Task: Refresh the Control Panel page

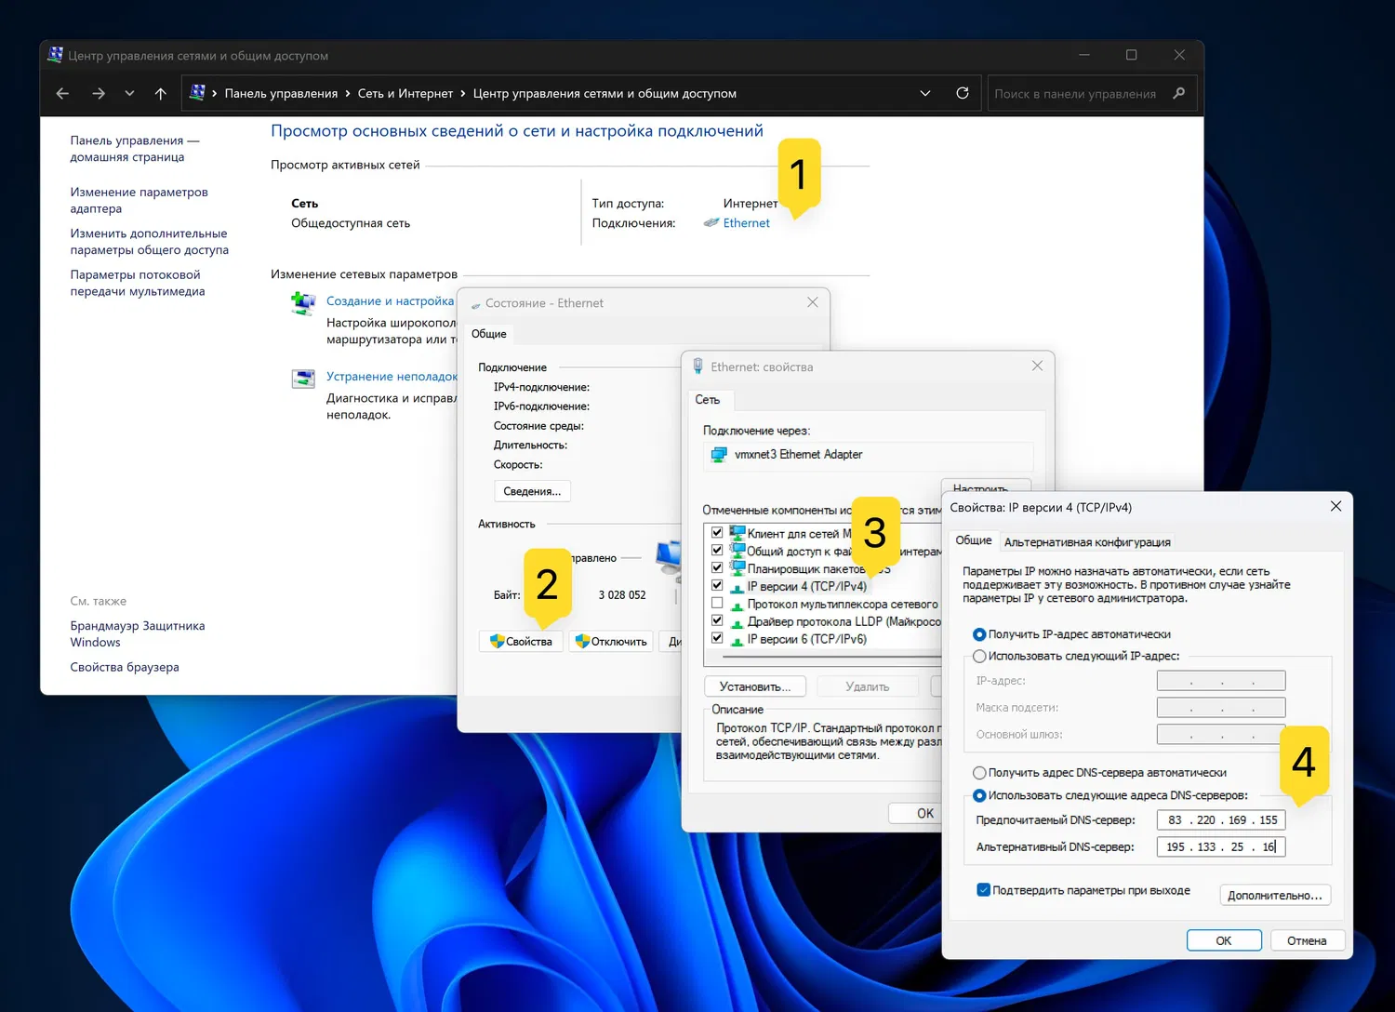Action: (963, 93)
